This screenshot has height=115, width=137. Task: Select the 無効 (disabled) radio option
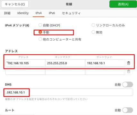coord(93,32)
